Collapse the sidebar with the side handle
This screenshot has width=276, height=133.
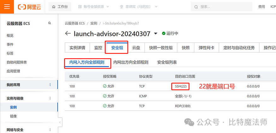point(60,122)
